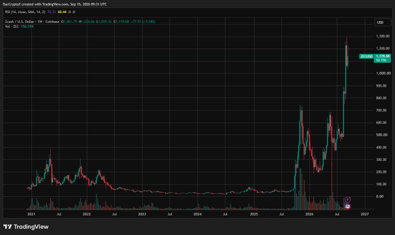
Task: Click the purple RSI value 70.33
Action: [x=51, y=12]
